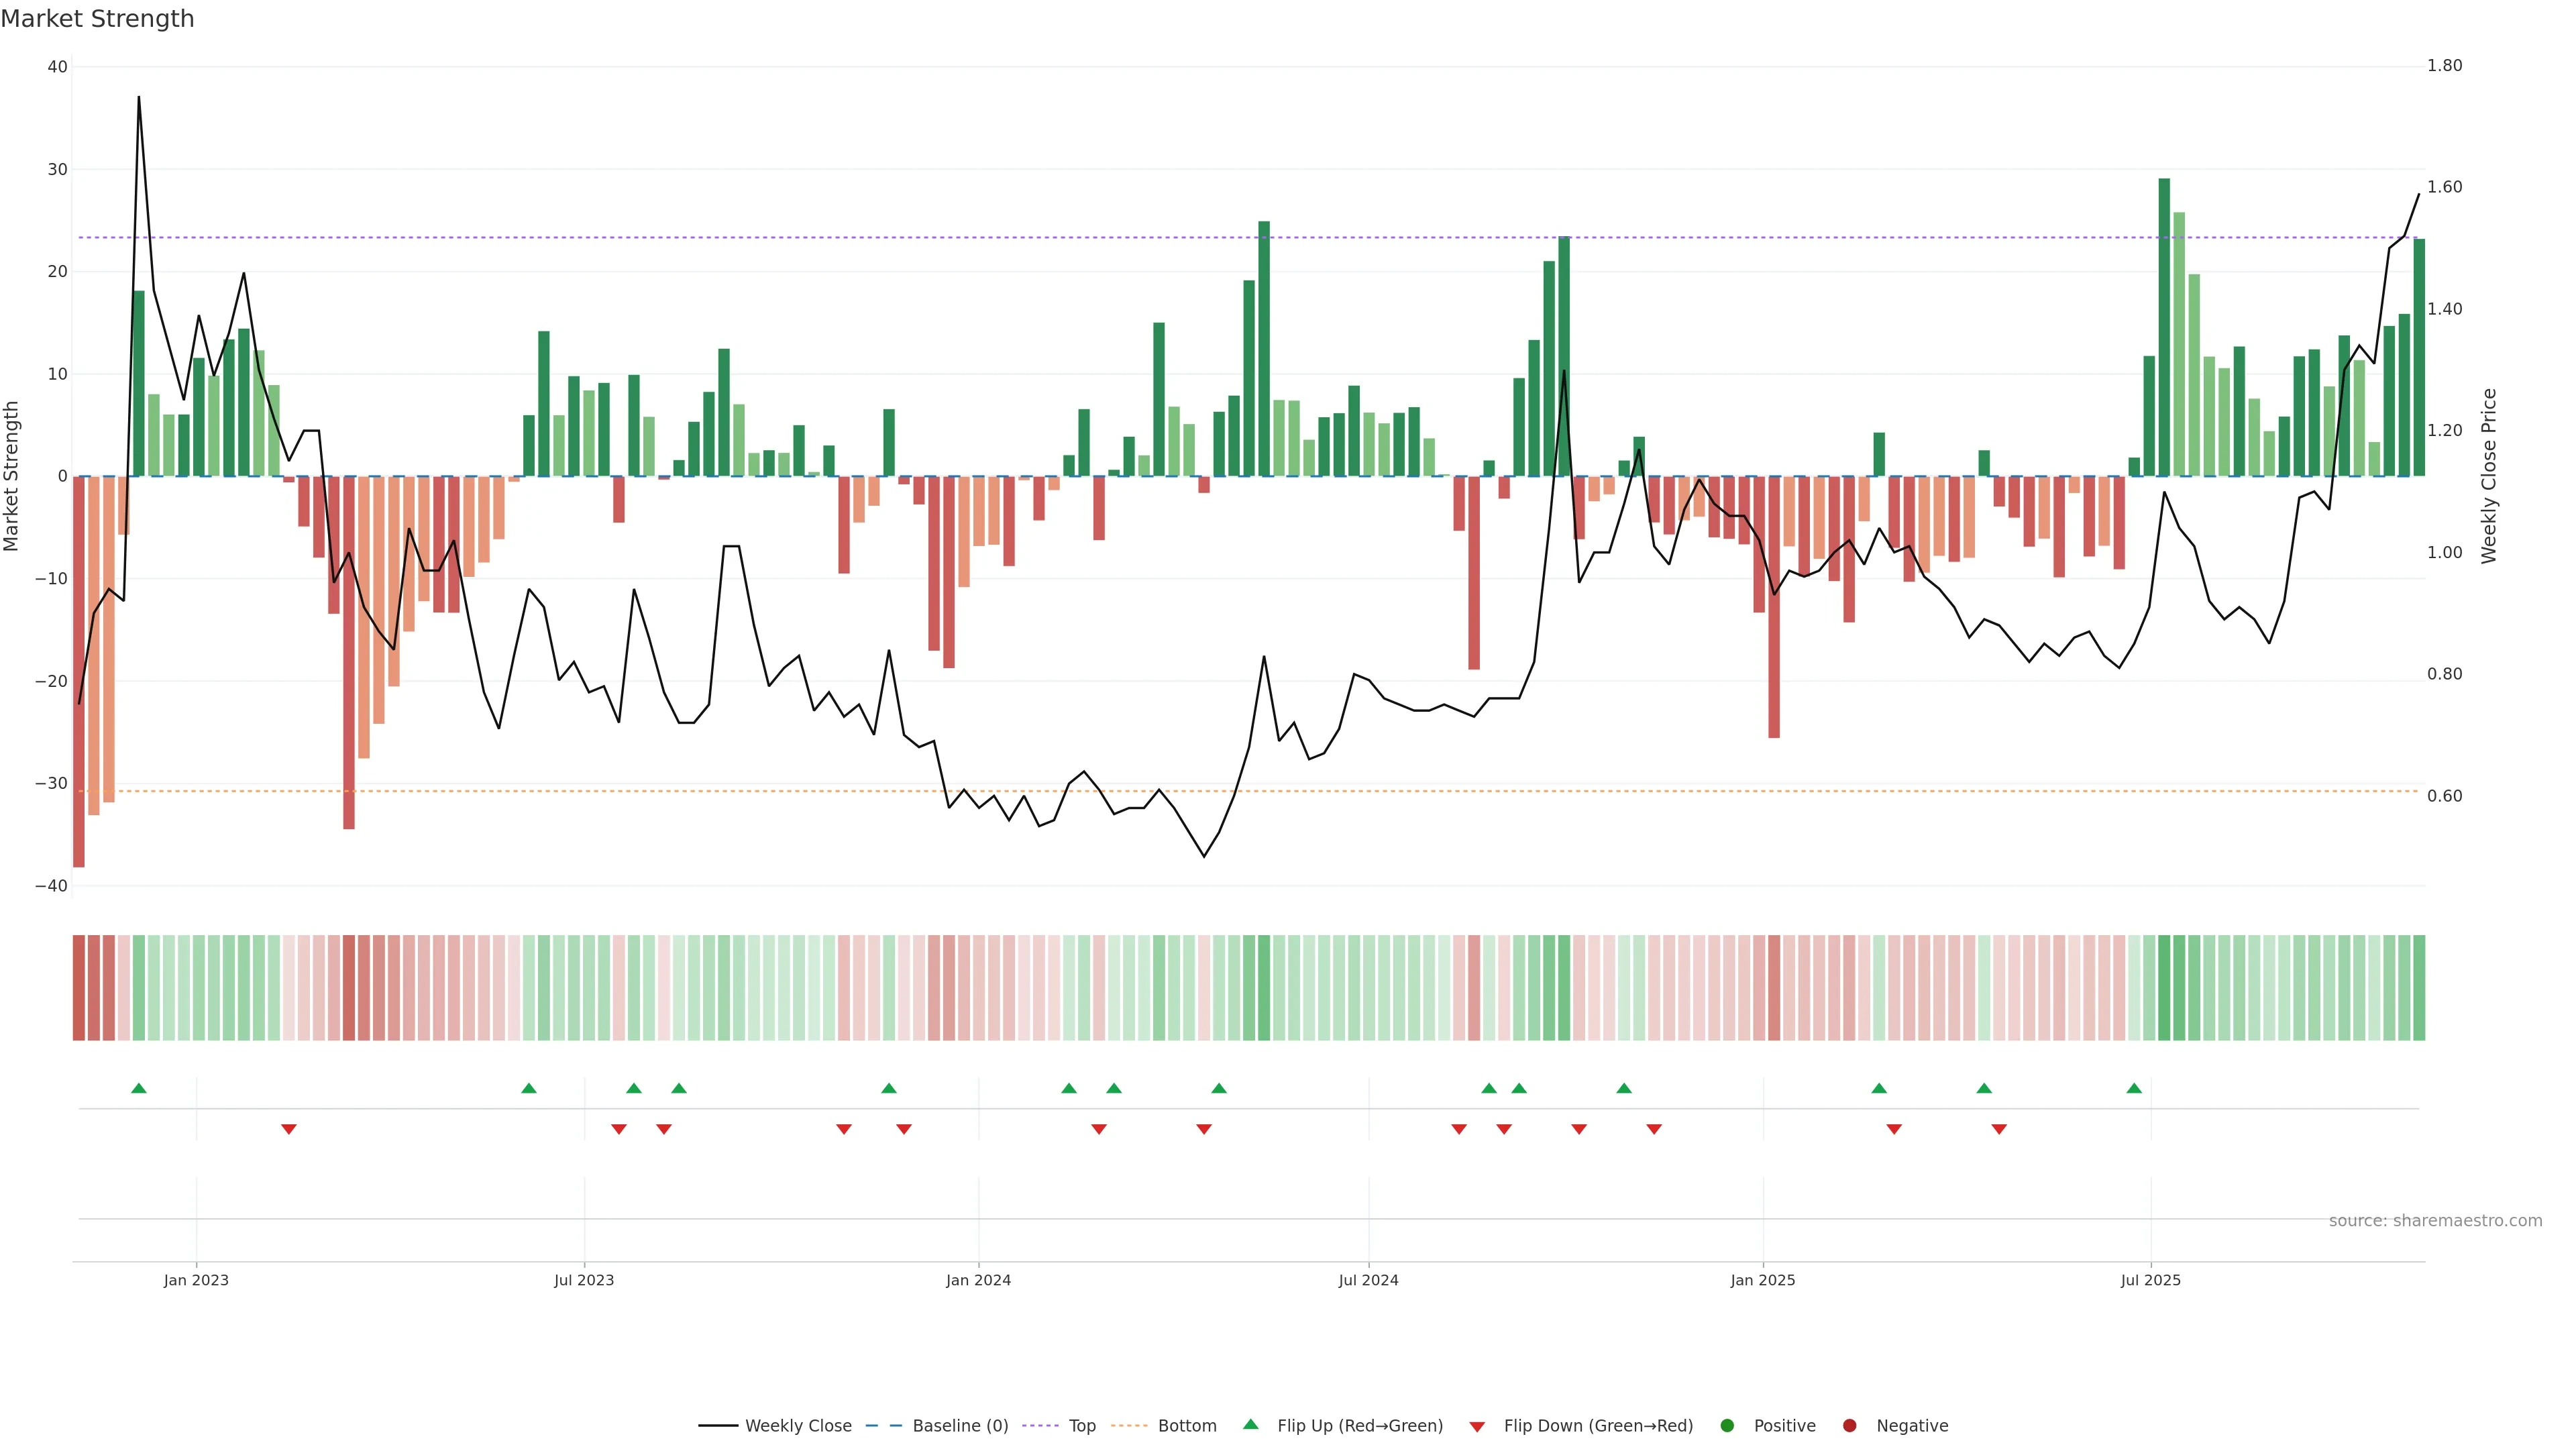Click the rightmost green flip-up triangle marker
2576x1449 pixels.
(x=2134, y=1088)
